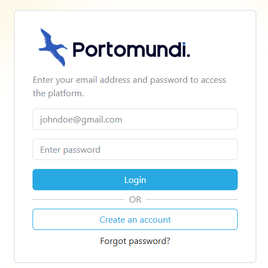Click the word 'password' in the instruction text
The image size is (268, 268).
169,81
